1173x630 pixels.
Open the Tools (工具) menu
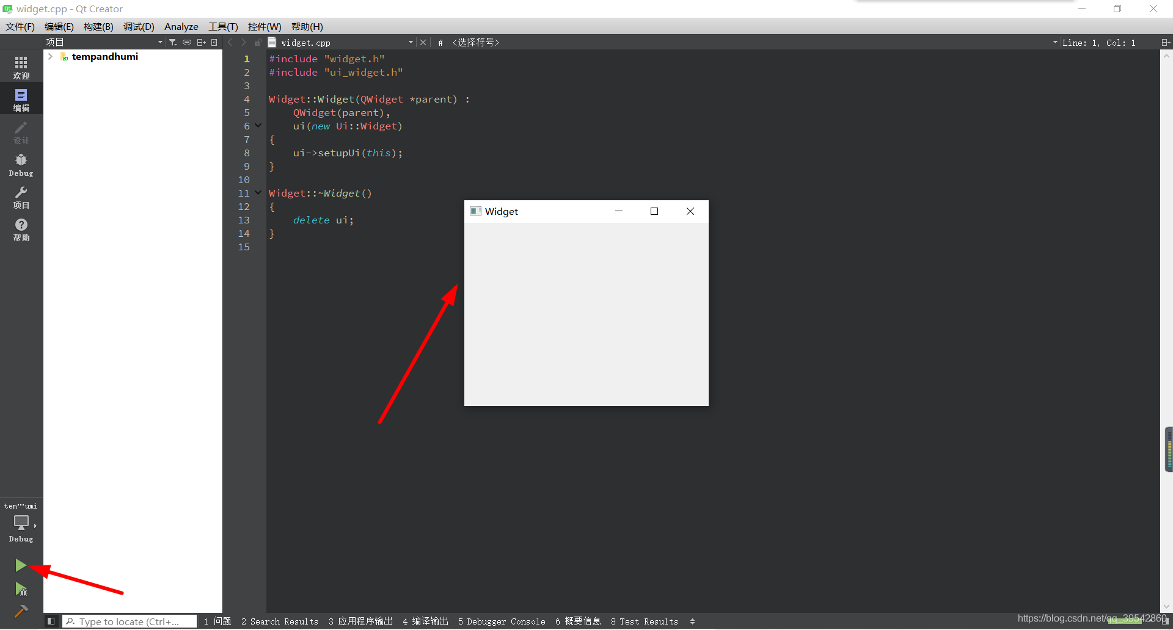click(x=223, y=26)
